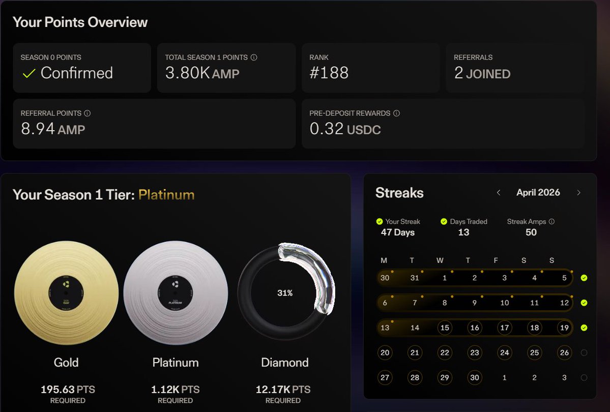Select day 13 in the streak calendar

click(385, 328)
